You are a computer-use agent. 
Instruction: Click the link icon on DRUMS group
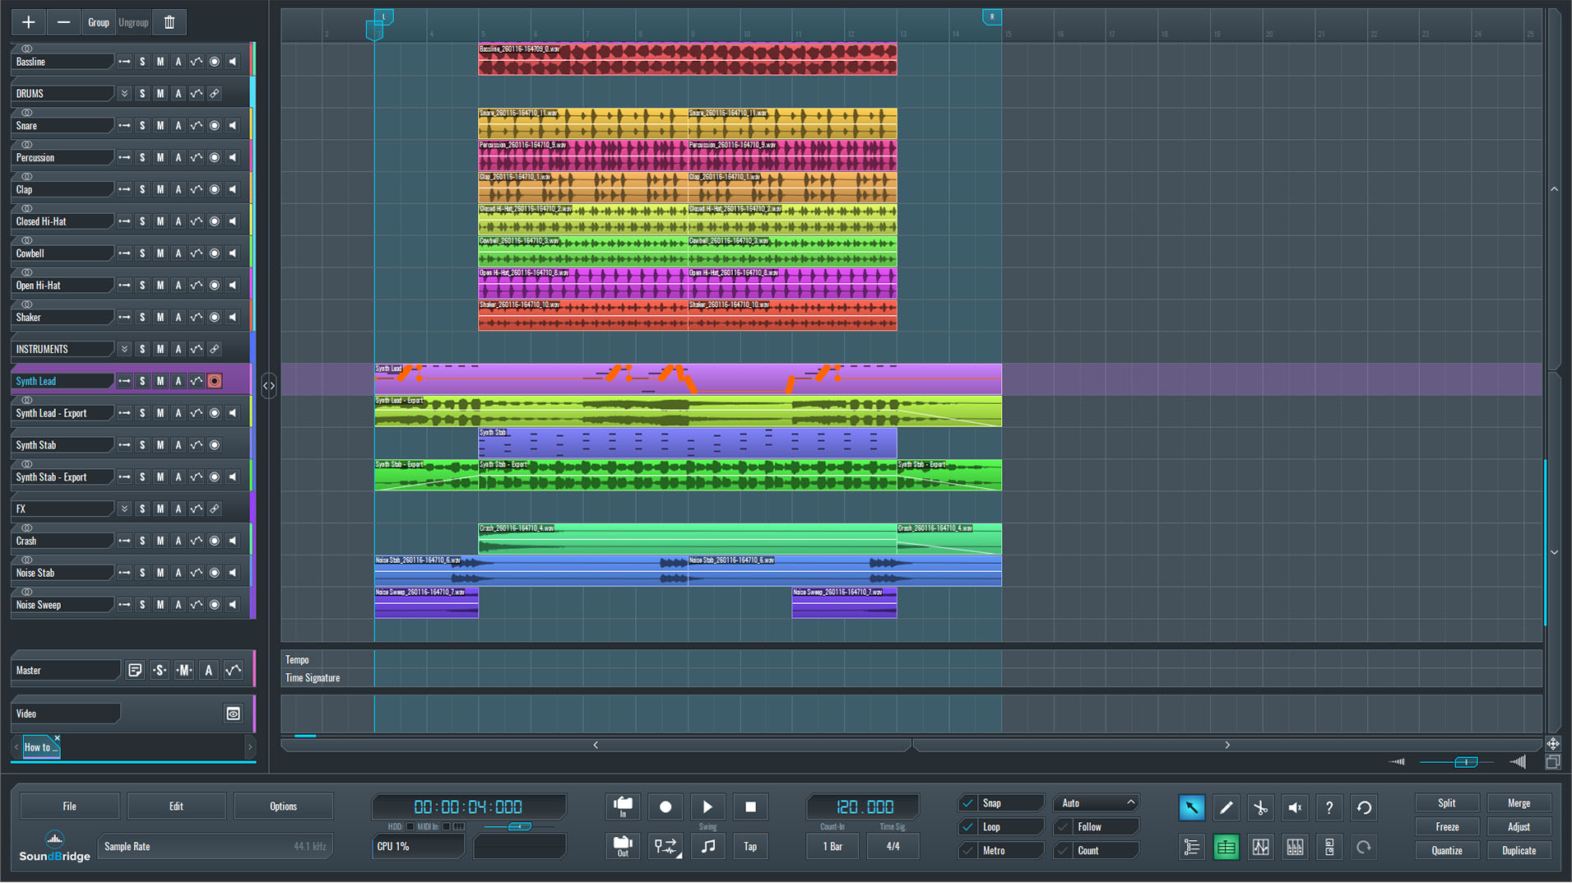(215, 94)
